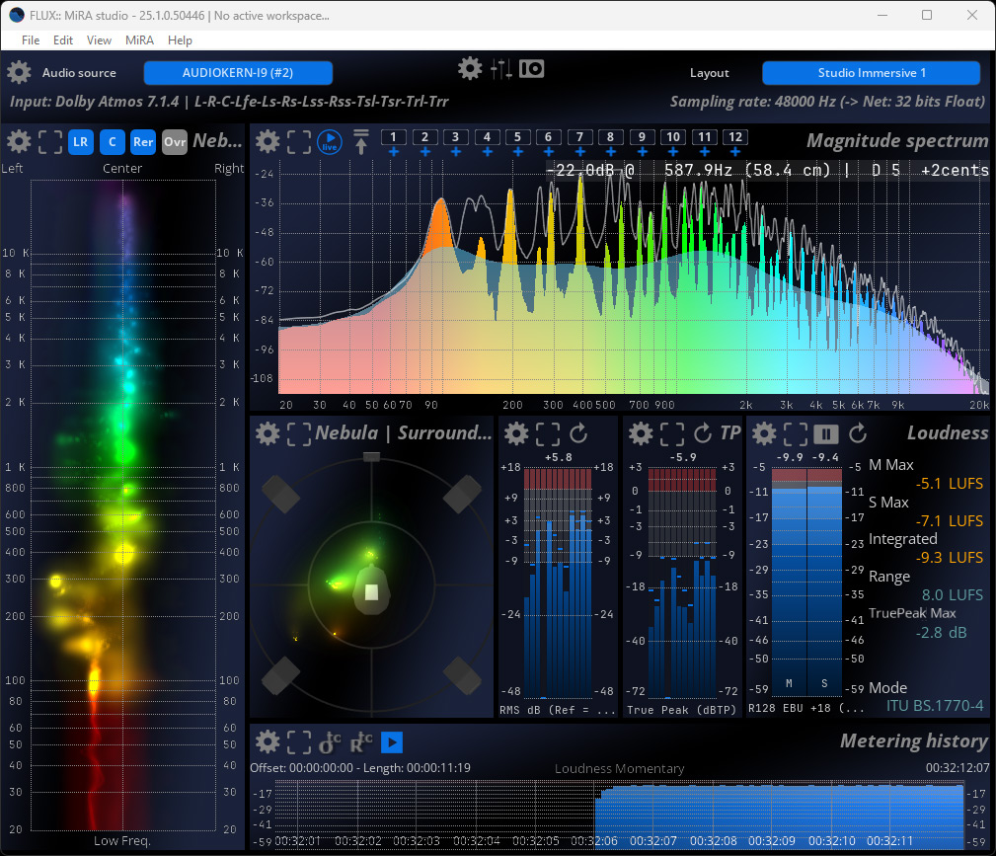Toggle the Rer channel button
Viewport: 996px width, 856px height.
[143, 142]
